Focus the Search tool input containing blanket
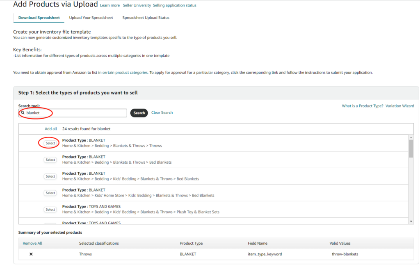The image size is (420, 266). click(x=73, y=113)
